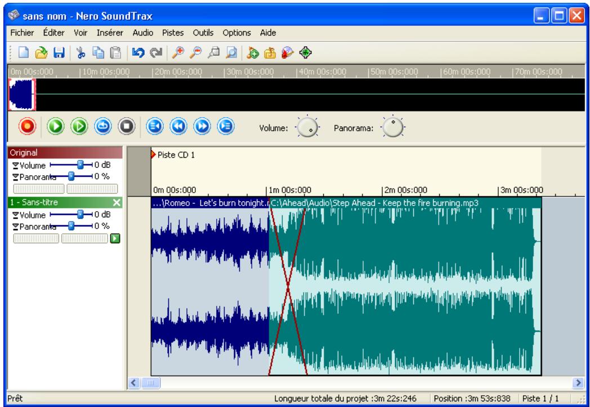Remove the 1 - Sans-titre track via its X

point(117,202)
